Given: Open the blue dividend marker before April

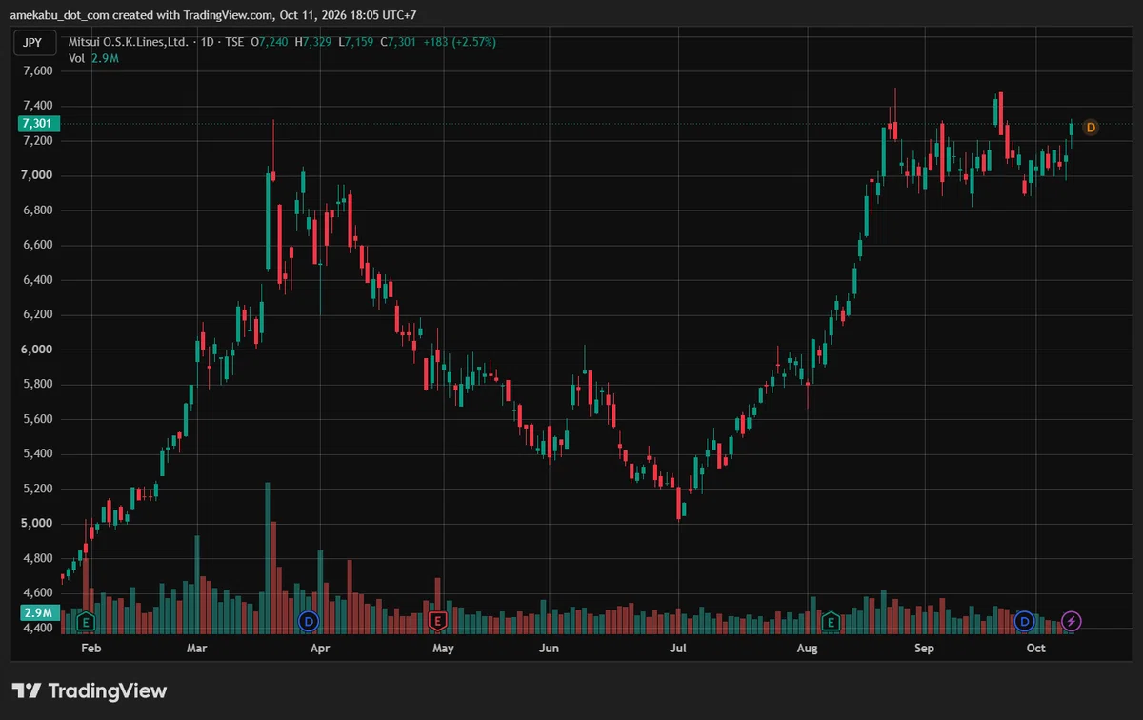Looking at the screenshot, I should [309, 622].
